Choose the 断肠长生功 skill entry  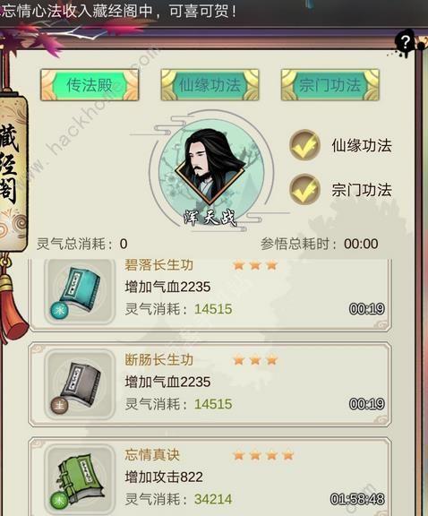click(x=210, y=384)
